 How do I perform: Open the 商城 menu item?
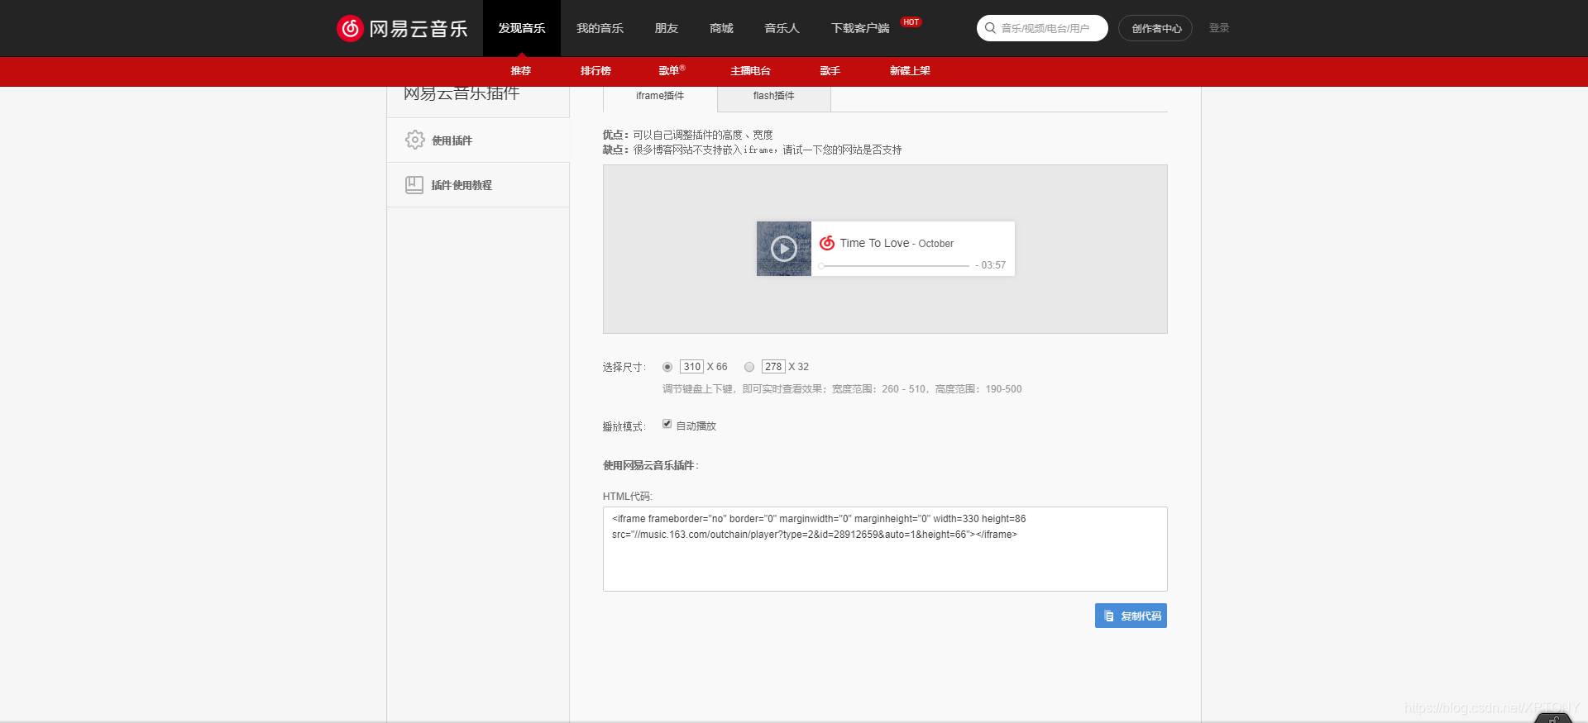pyautogui.click(x=721, y=28)
